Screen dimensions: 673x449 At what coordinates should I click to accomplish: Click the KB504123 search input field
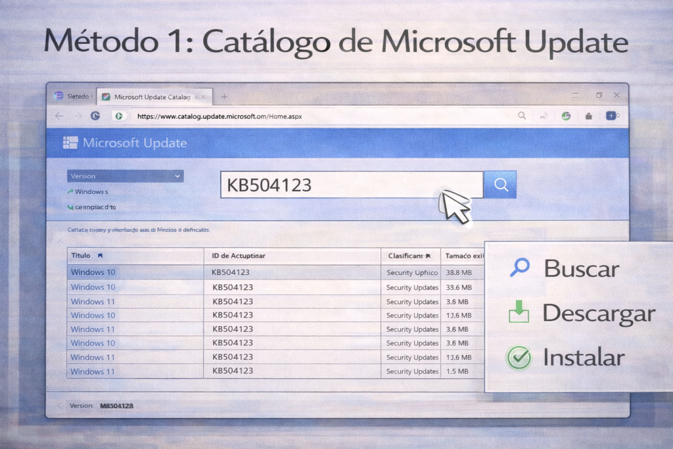pos(352,185)
